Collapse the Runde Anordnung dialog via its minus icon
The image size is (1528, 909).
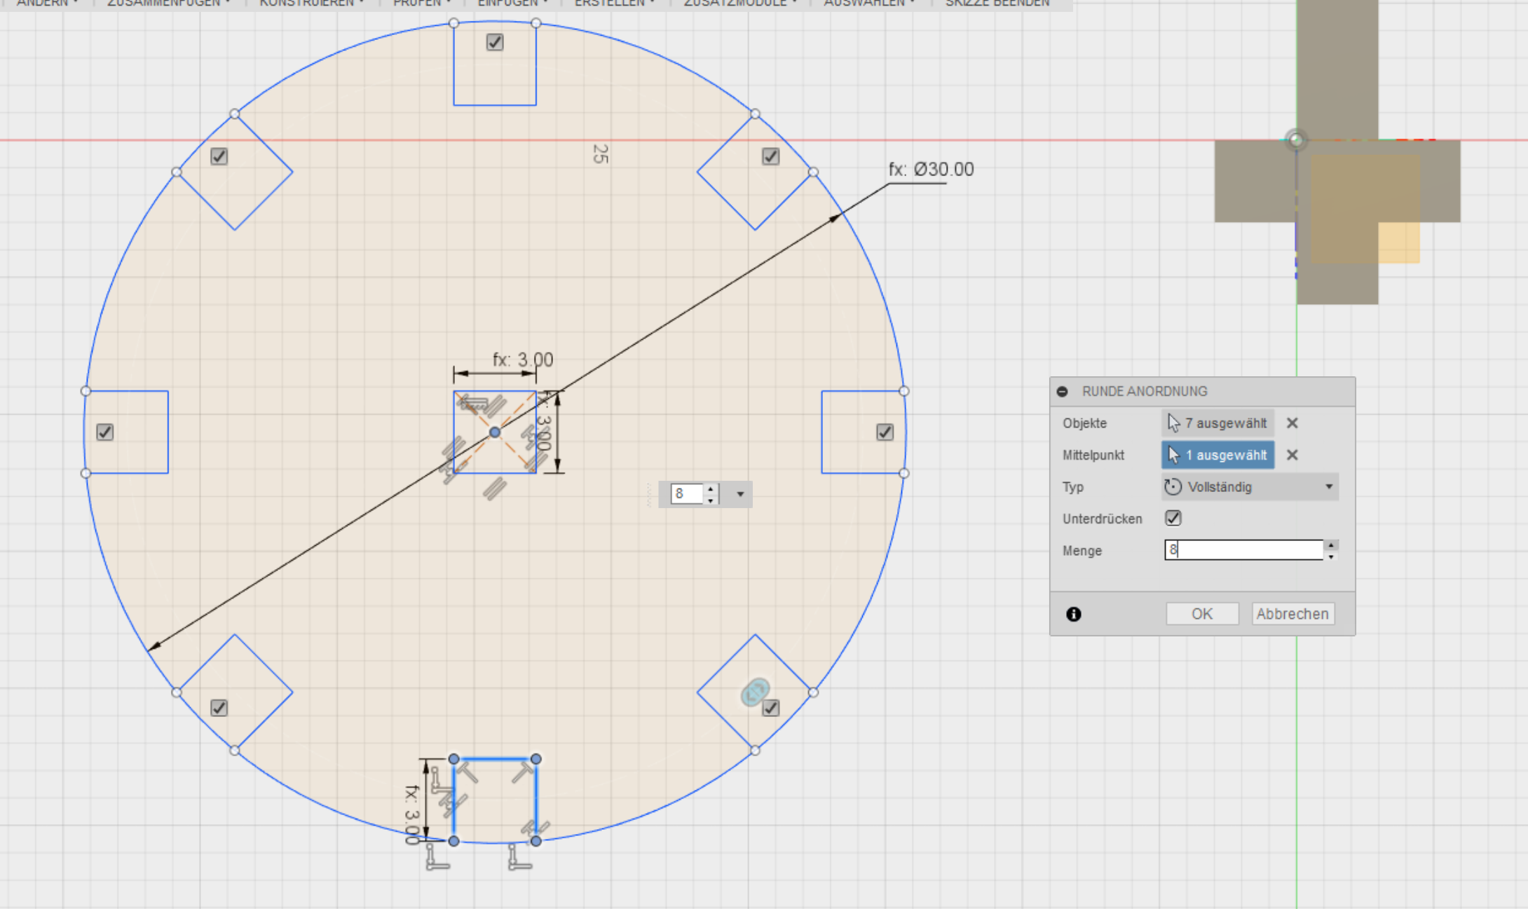1063,392
